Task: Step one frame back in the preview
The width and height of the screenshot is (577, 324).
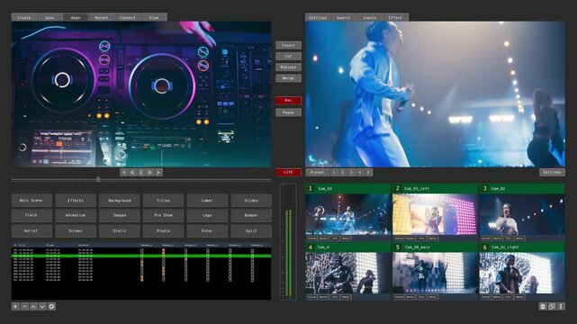Action: [x=132, y=172]
